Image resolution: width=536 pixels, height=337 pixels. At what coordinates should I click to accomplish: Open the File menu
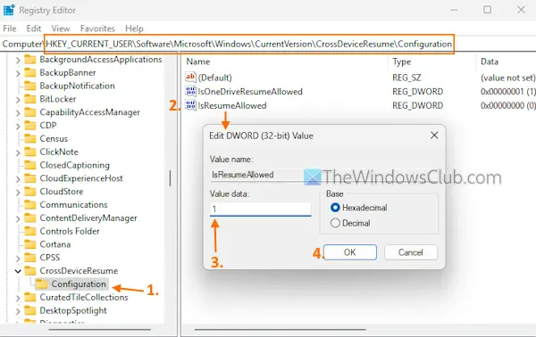coord(10,29)
